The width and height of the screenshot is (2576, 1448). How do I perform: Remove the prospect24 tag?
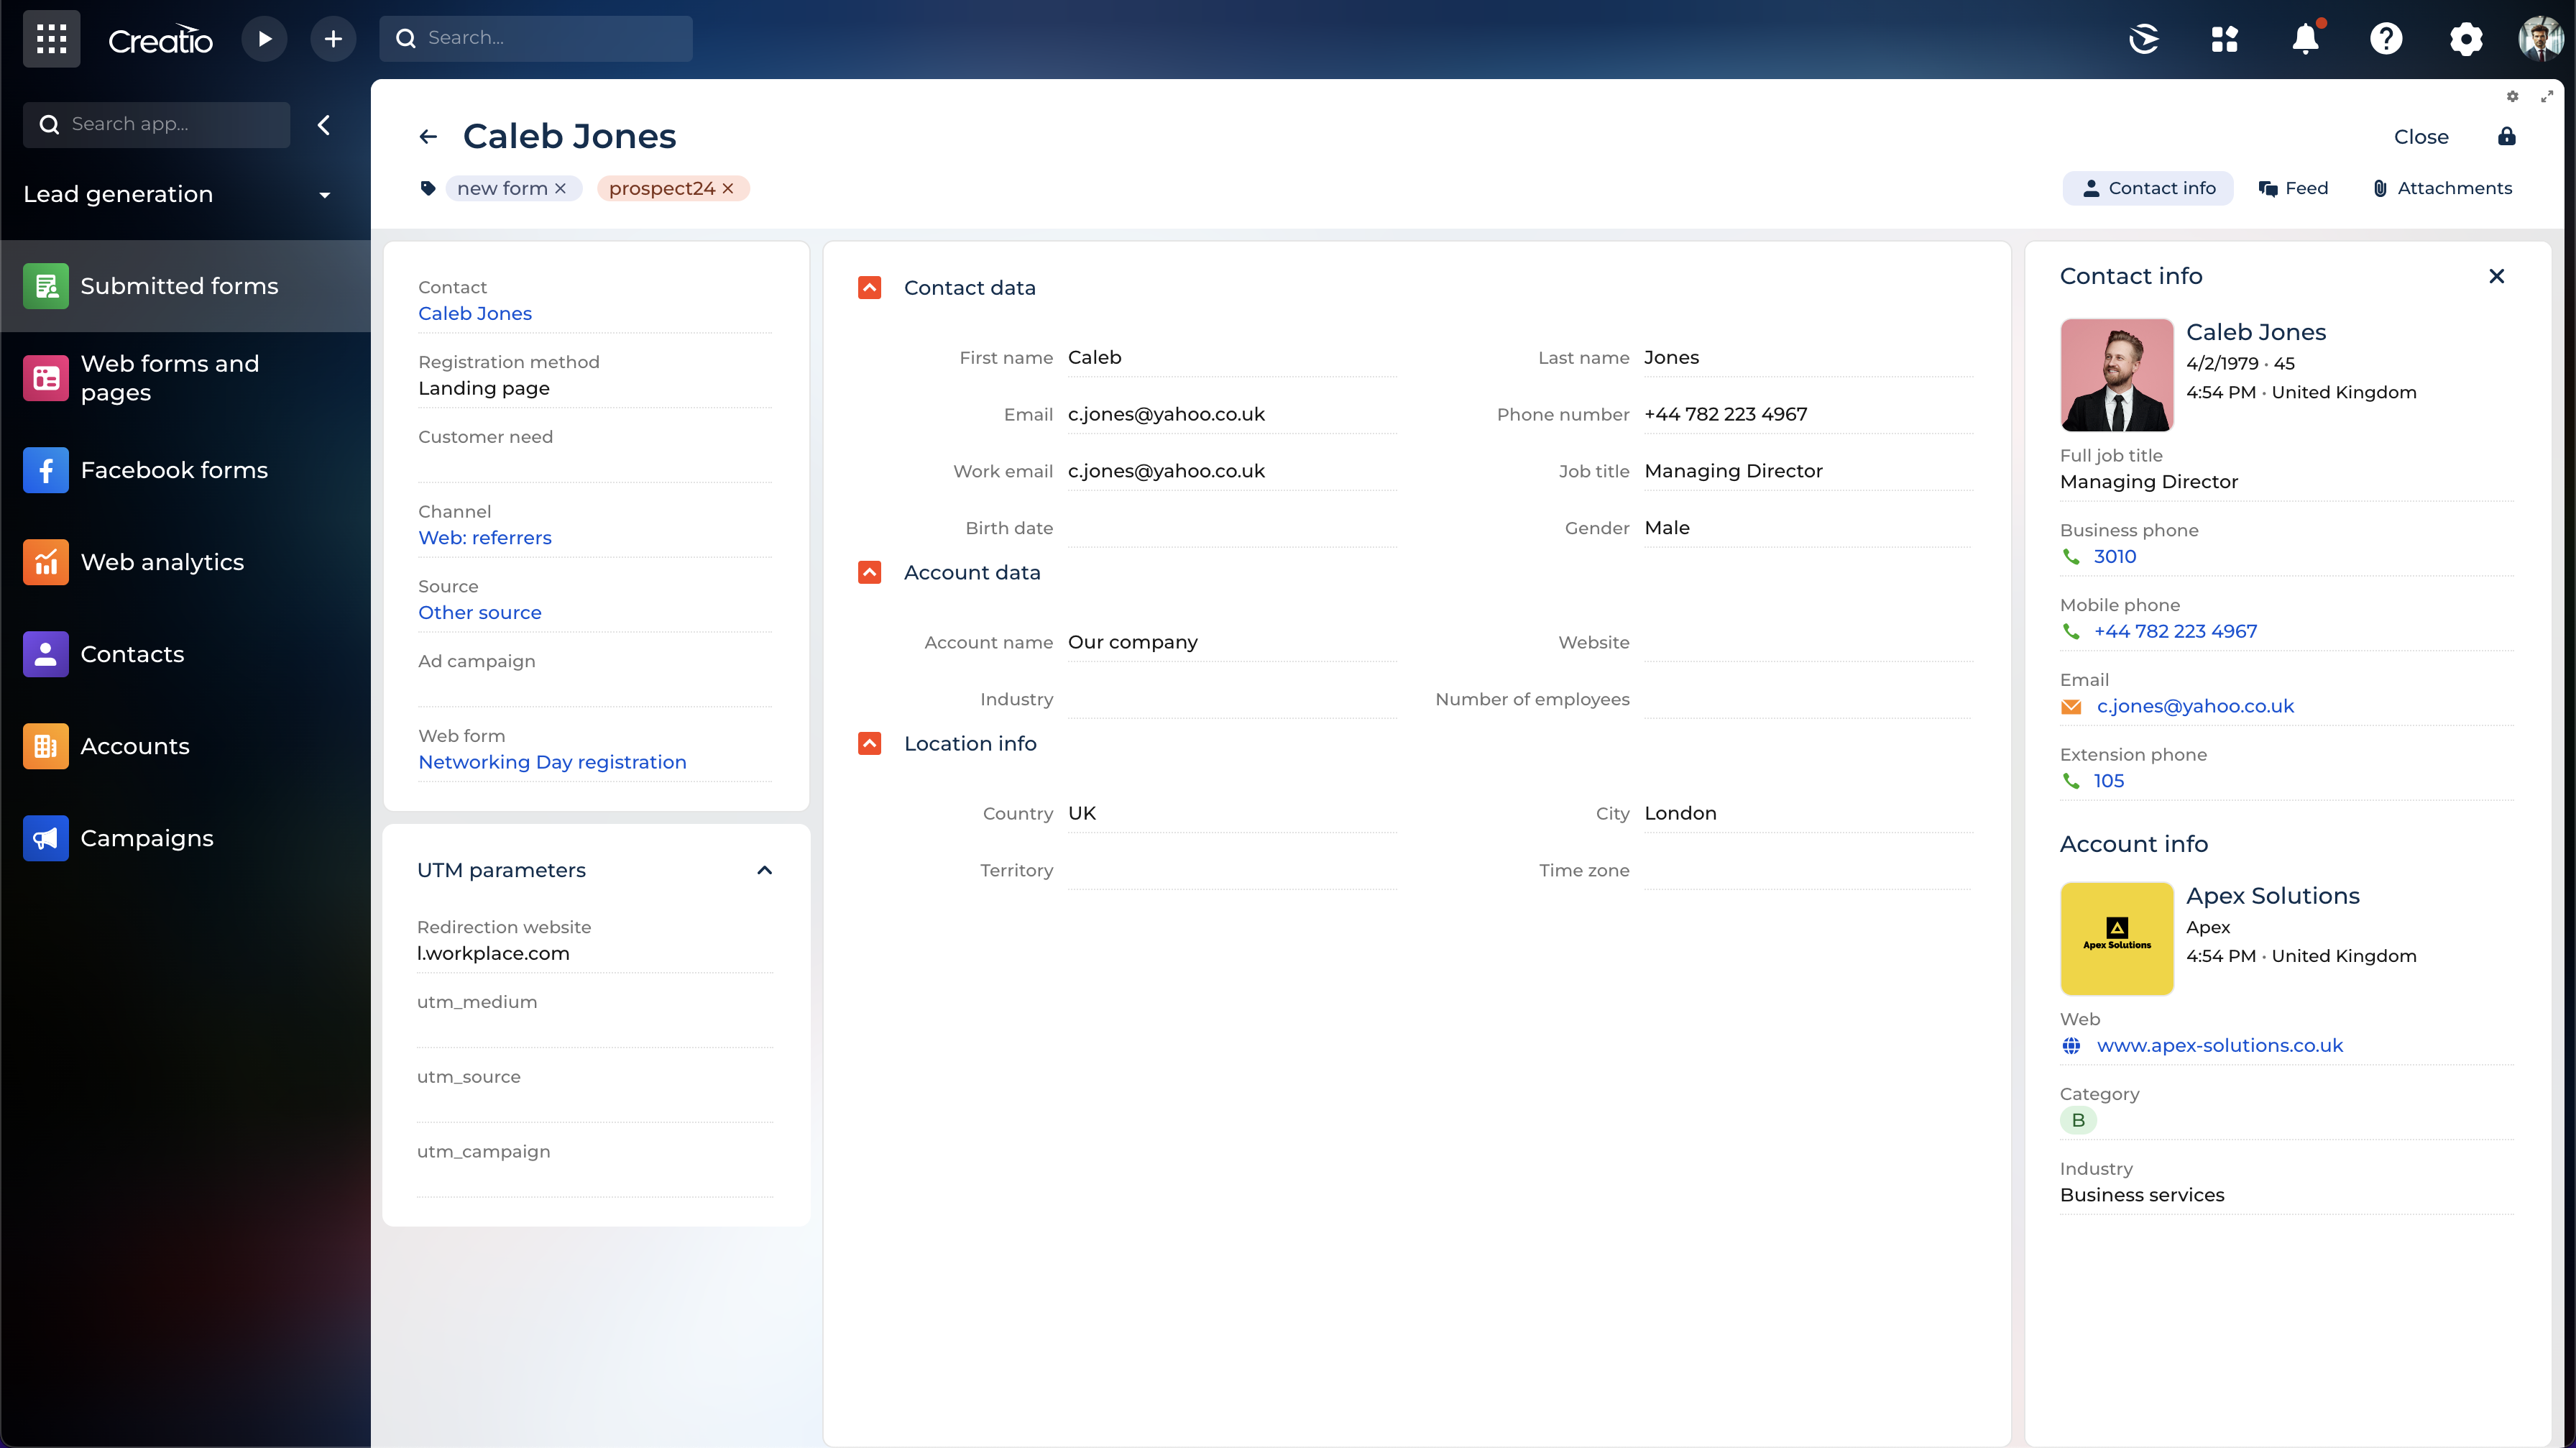point(728,188)
